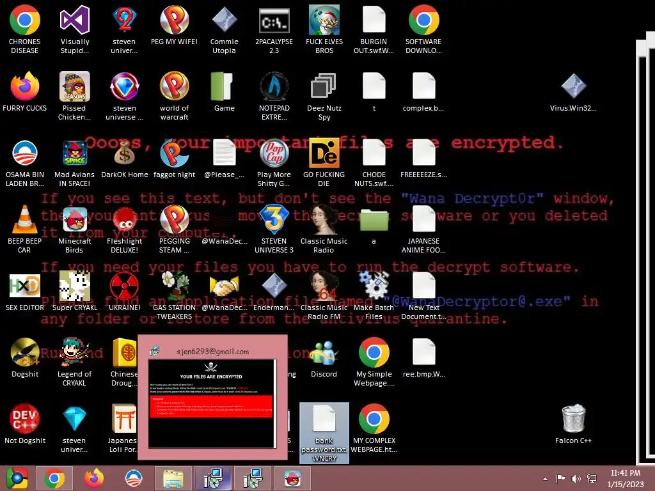Open the OSAMA BIN LADEN BR... icon

25,153
